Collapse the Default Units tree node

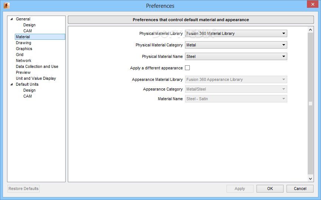11,85
